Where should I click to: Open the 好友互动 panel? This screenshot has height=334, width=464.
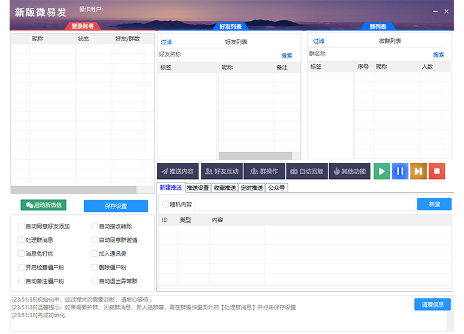click(222, 171)
